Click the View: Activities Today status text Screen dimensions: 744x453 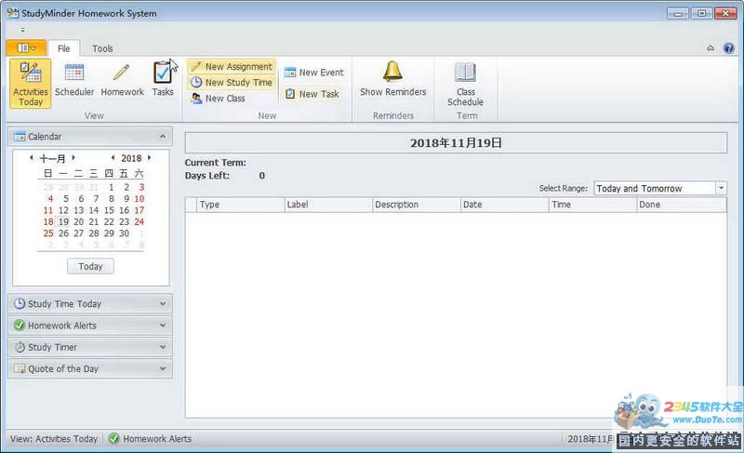[x=54, y=439]
